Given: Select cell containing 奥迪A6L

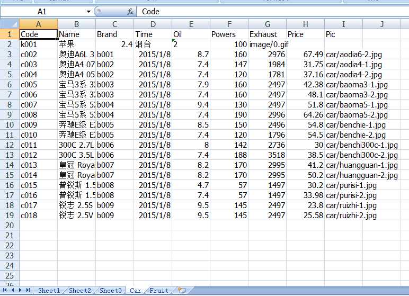Looking at the screenshot, I should [x=76, y=55].
